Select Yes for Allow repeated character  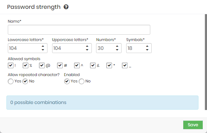pos(11,81)
